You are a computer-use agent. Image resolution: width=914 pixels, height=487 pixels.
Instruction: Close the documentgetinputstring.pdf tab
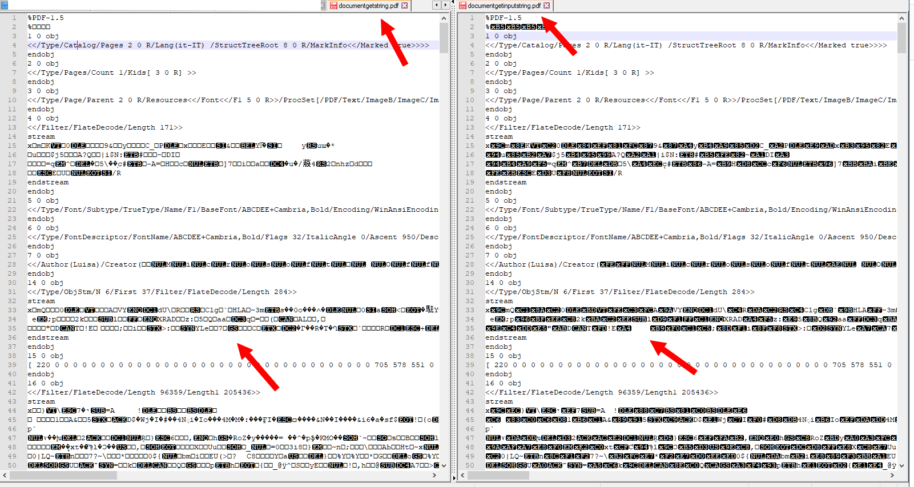546,6
